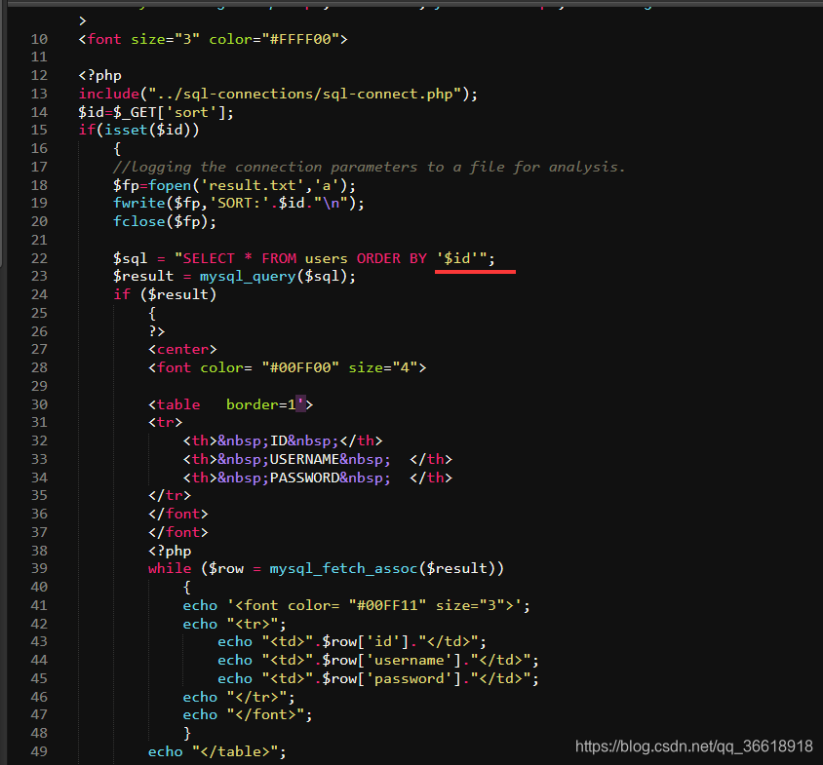Click the "//logging the connection parameters" comment
This screenshot has height=765, width=823.
[369, 167]
